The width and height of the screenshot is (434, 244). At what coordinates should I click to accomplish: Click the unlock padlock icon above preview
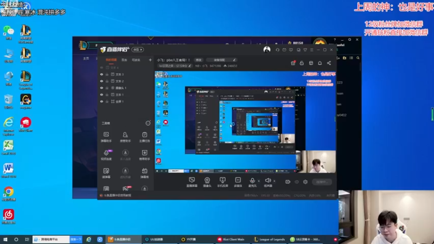tap(302, 63)
